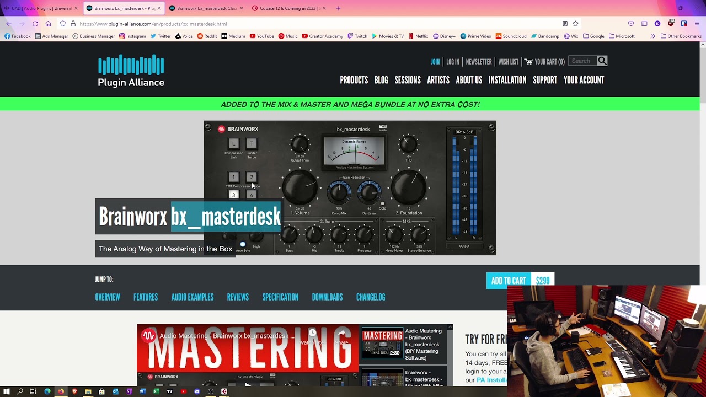This screenshot has height=397, width=706.
Task: Click the Comp Mix knob
Action: click(339, 192)
